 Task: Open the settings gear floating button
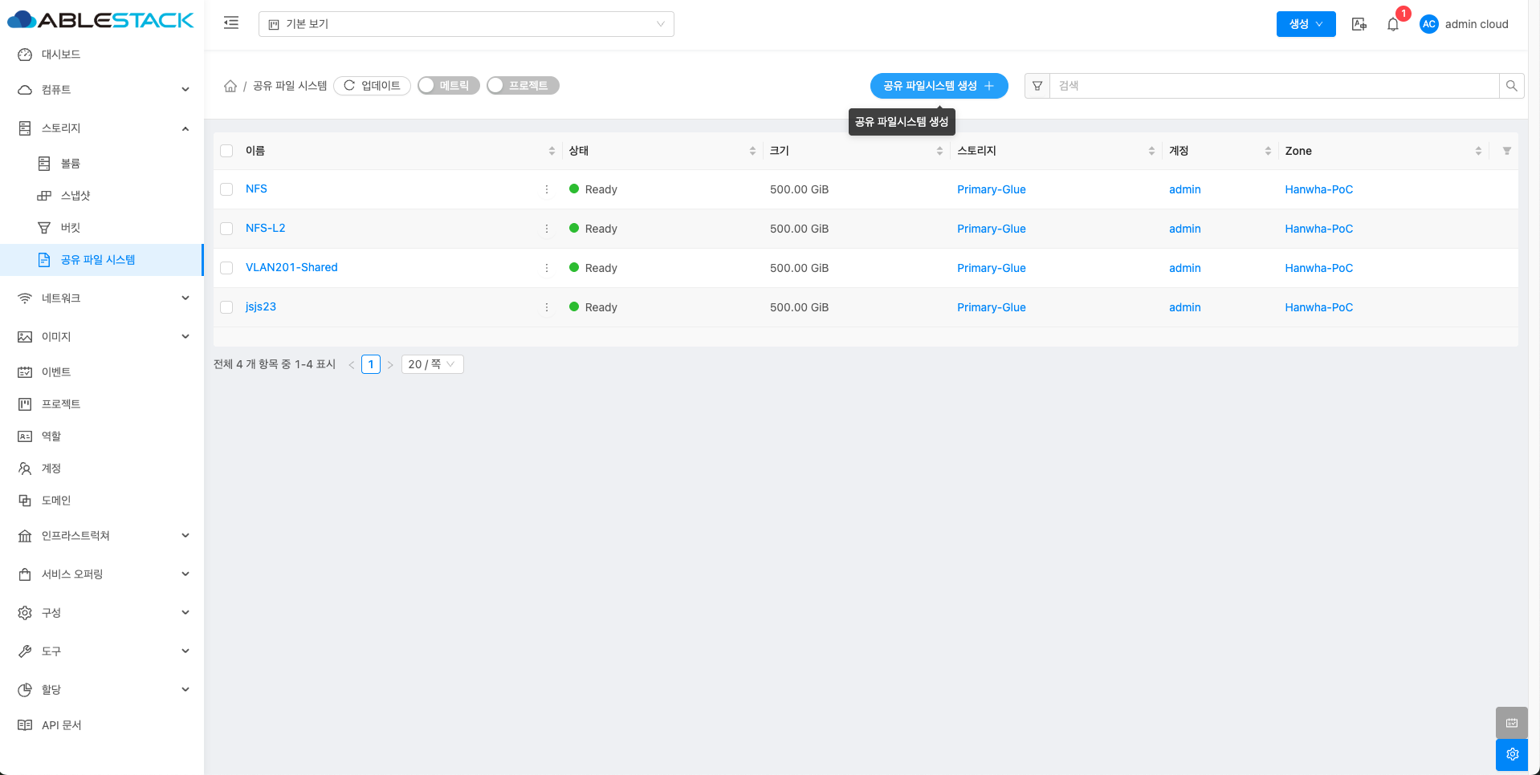pos(1512,754)
